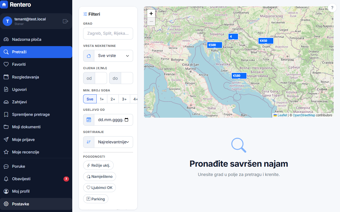Zoom out the map with minus button

[x=151, y=21]
